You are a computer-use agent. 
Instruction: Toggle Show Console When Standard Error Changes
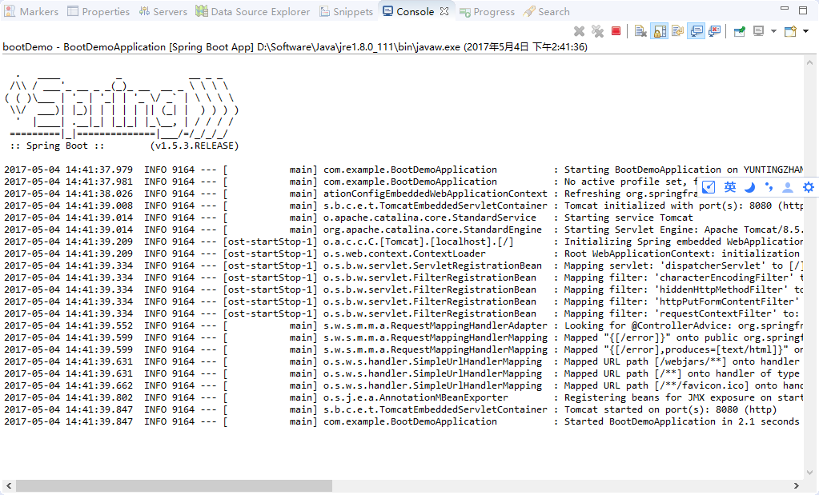click(715, 31)
